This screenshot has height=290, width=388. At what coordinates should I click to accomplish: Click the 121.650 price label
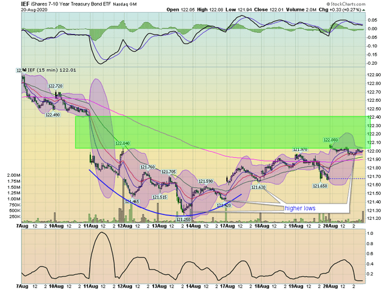[x=319, y=186]
